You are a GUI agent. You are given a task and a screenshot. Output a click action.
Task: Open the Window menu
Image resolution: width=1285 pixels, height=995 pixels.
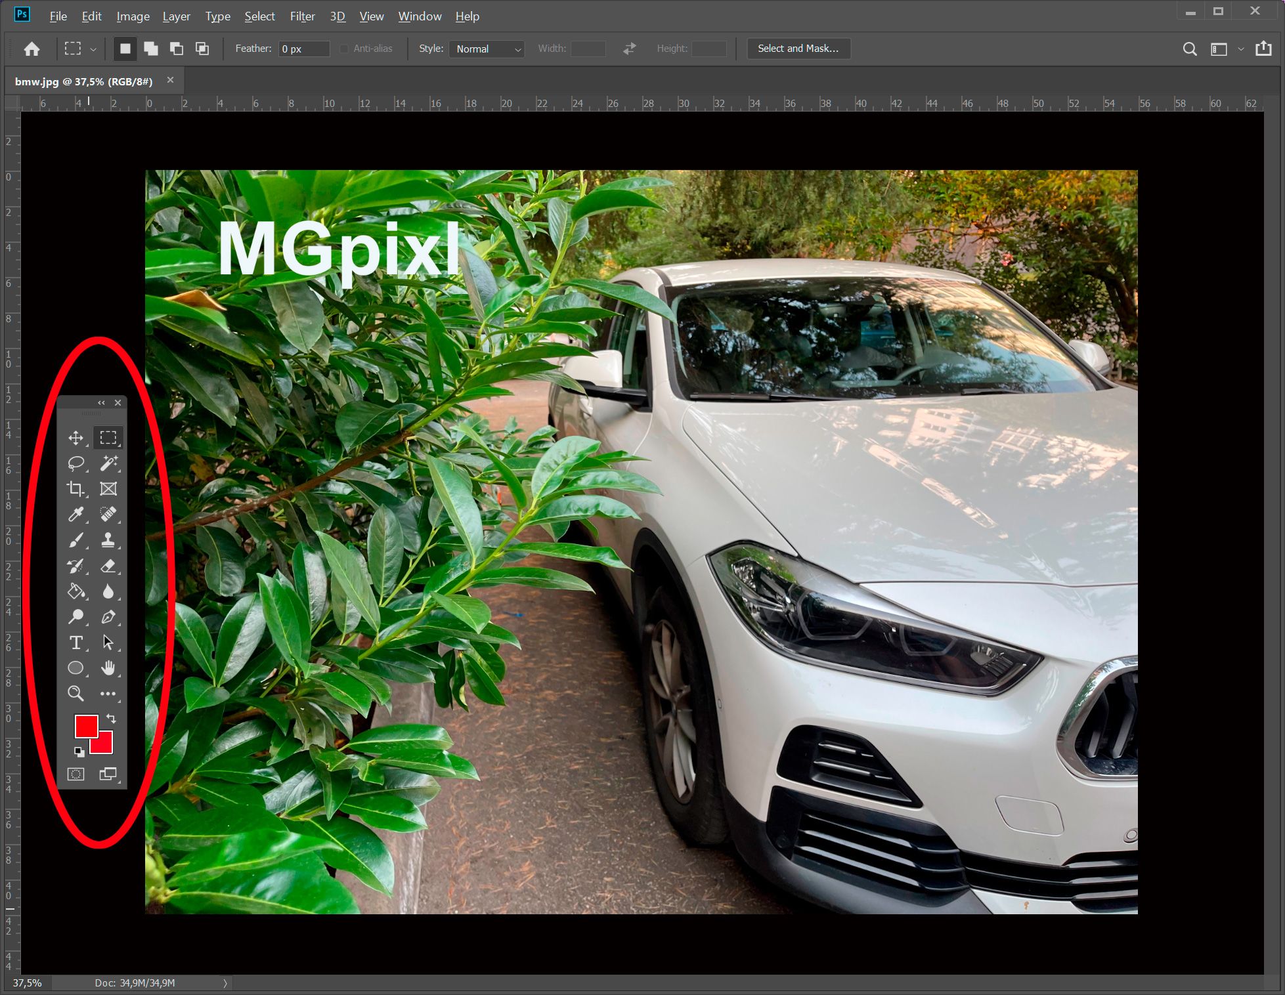click(420, 14)
